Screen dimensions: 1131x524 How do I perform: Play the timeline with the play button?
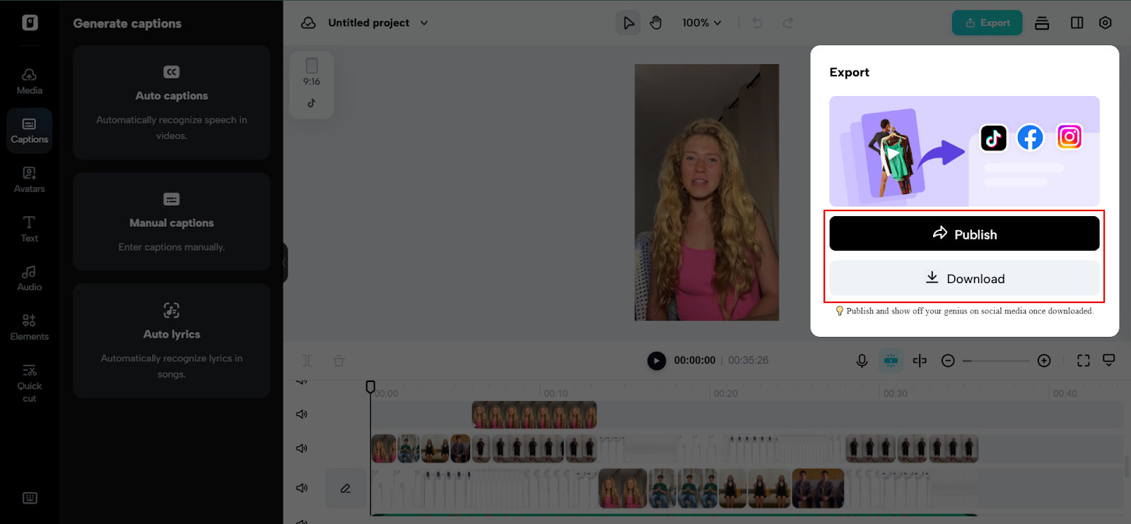[x=656, y=361]
